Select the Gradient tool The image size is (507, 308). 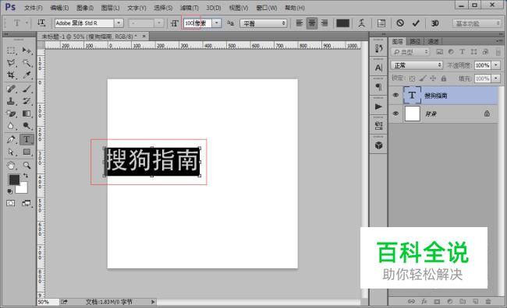[x=27, y=114]
